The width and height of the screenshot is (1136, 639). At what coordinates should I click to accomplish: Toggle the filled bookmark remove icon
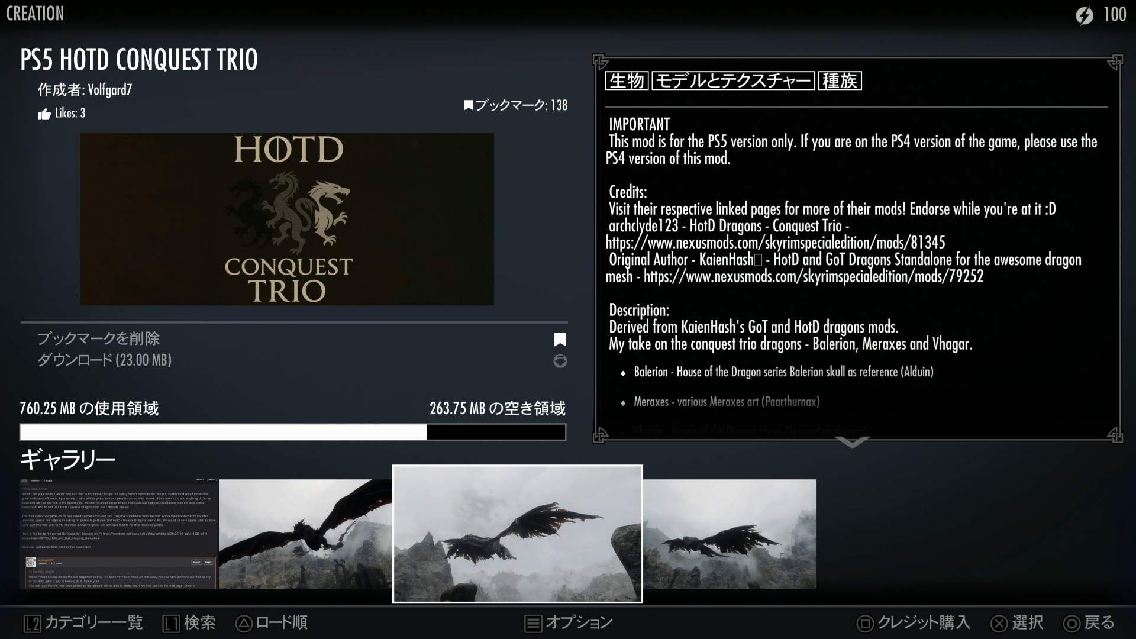560,339
